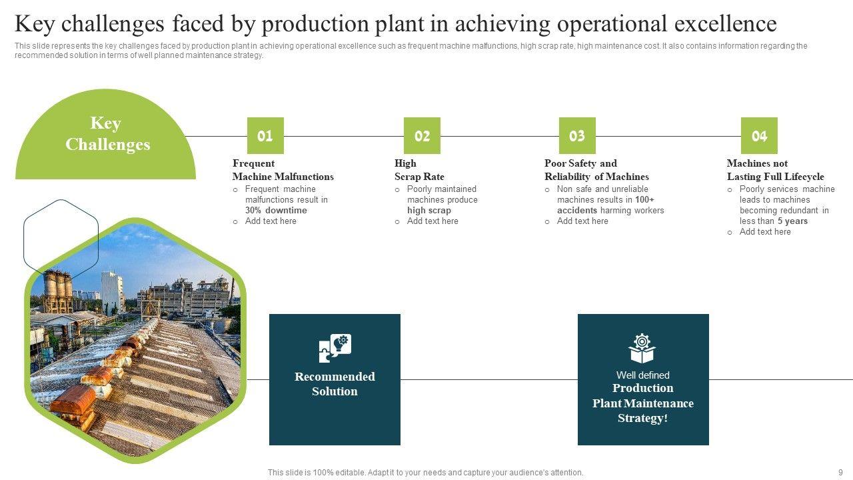The image size is (853, 480).
Task: Select the green 02 number box
Action: [x=422, y=136]
